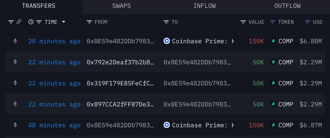Expand the TIME sort dropdown arrow
330x138 pixels.
(64, 22)
